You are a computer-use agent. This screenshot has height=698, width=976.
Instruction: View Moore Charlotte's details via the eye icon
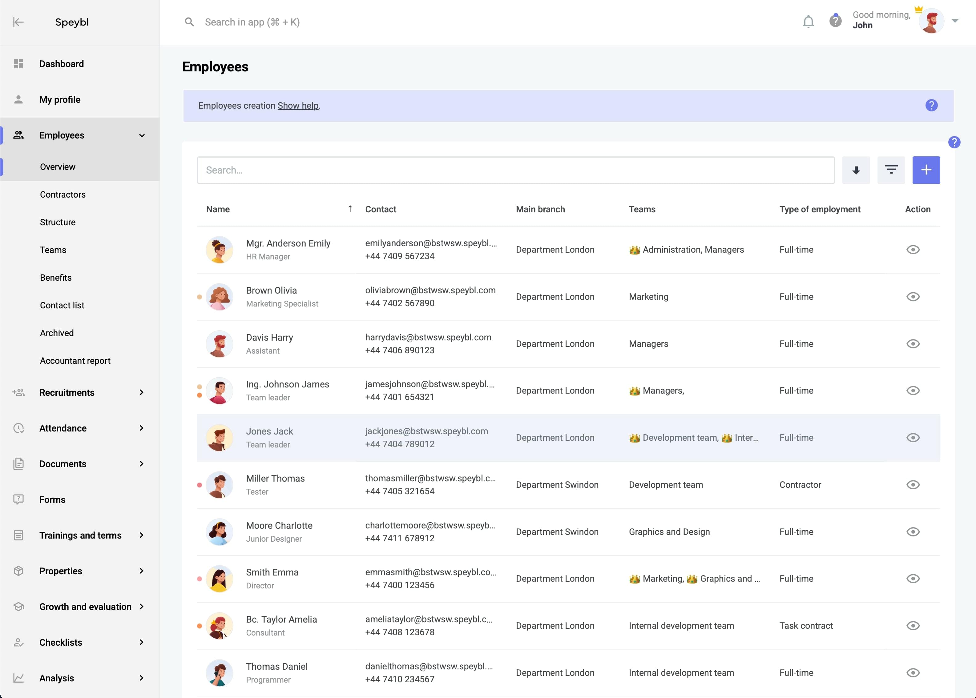pos(913,532)
